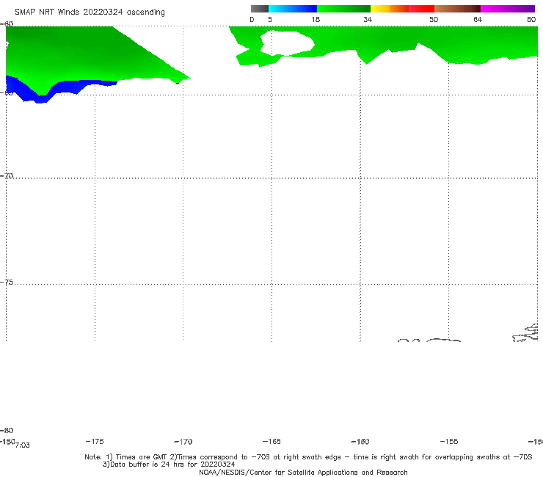Click the color scale label '34'

coord(368,20)
